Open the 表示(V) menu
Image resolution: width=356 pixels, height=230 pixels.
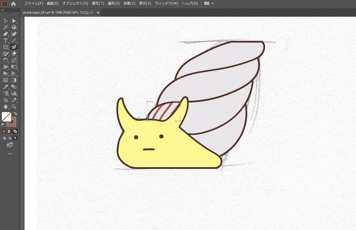pyautogui.click(x=145, y=4)
